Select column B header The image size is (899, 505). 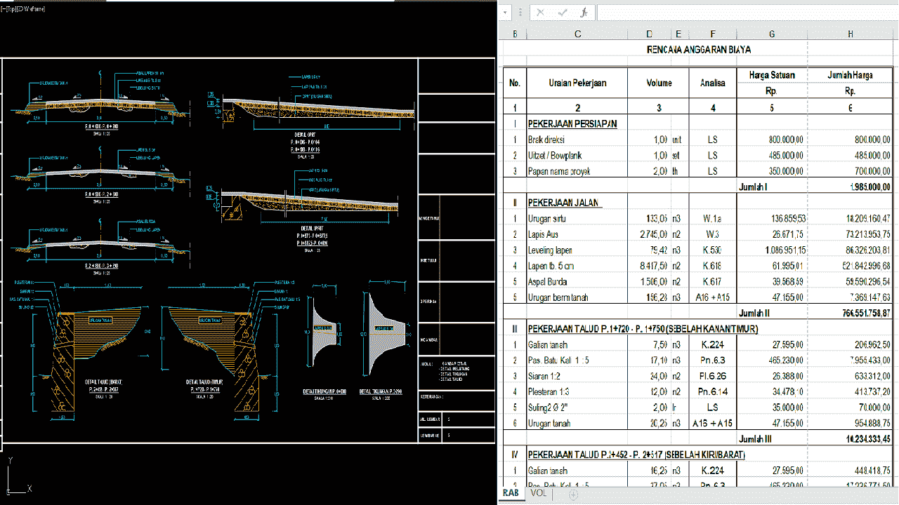tap(515, 34)
